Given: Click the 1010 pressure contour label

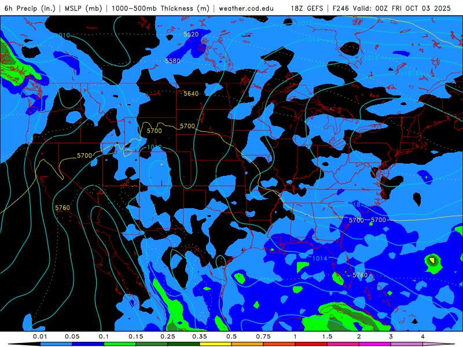Looking at the screenshot, I should [63, 35].
